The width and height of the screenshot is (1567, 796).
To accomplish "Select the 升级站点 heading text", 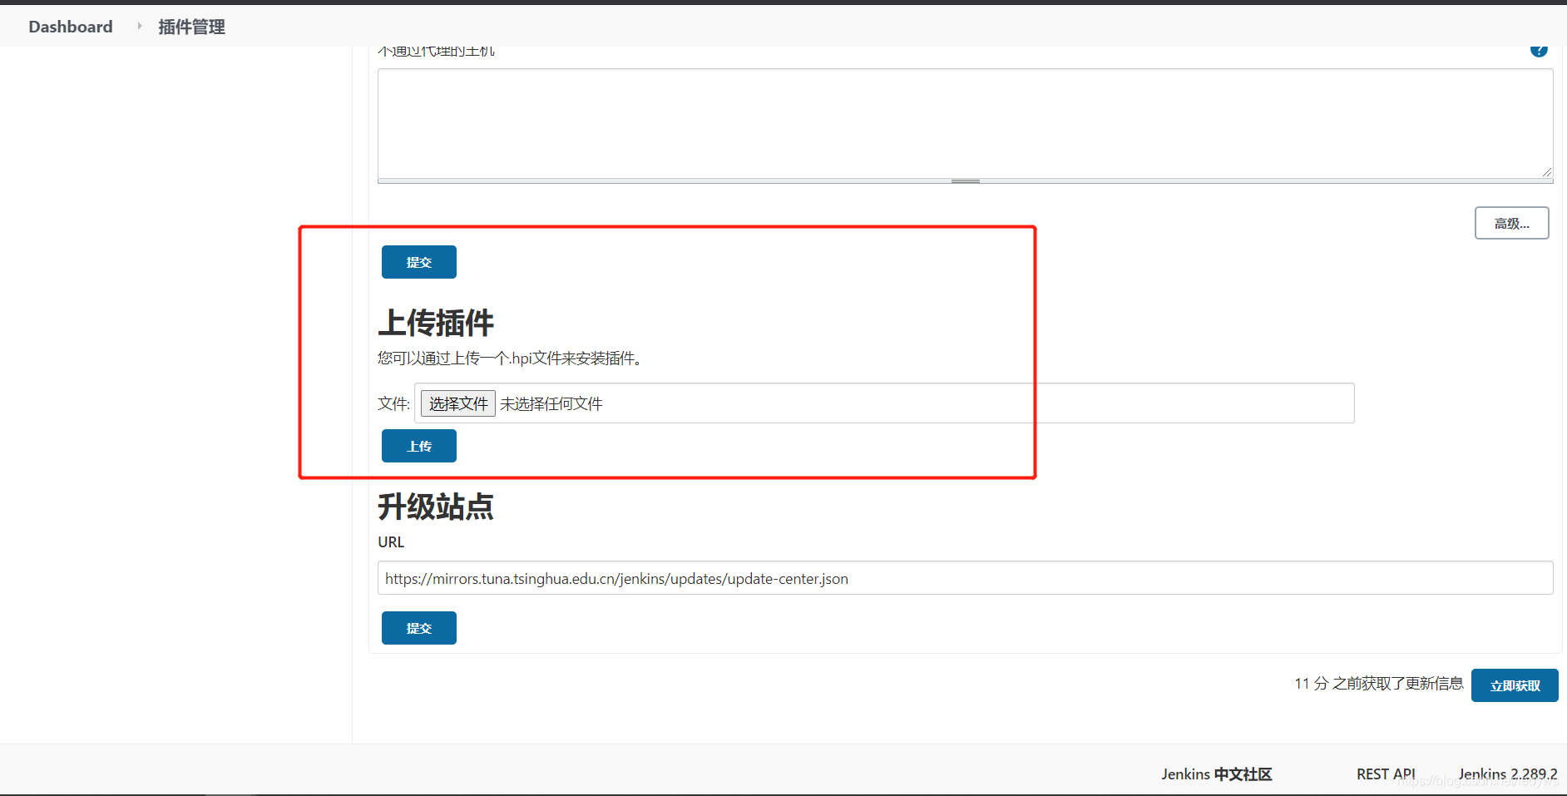I will point(436,507).
